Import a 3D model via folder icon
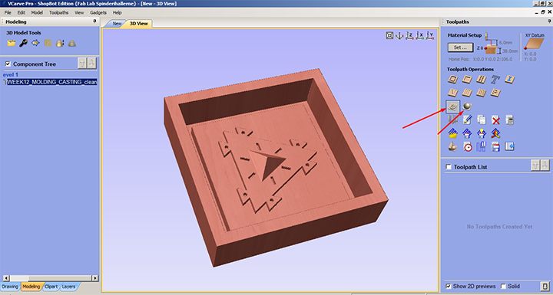 pyautogui.click(x=12, y=44)
